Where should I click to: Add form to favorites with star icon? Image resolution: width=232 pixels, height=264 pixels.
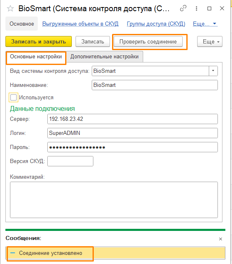coord(10,8)
